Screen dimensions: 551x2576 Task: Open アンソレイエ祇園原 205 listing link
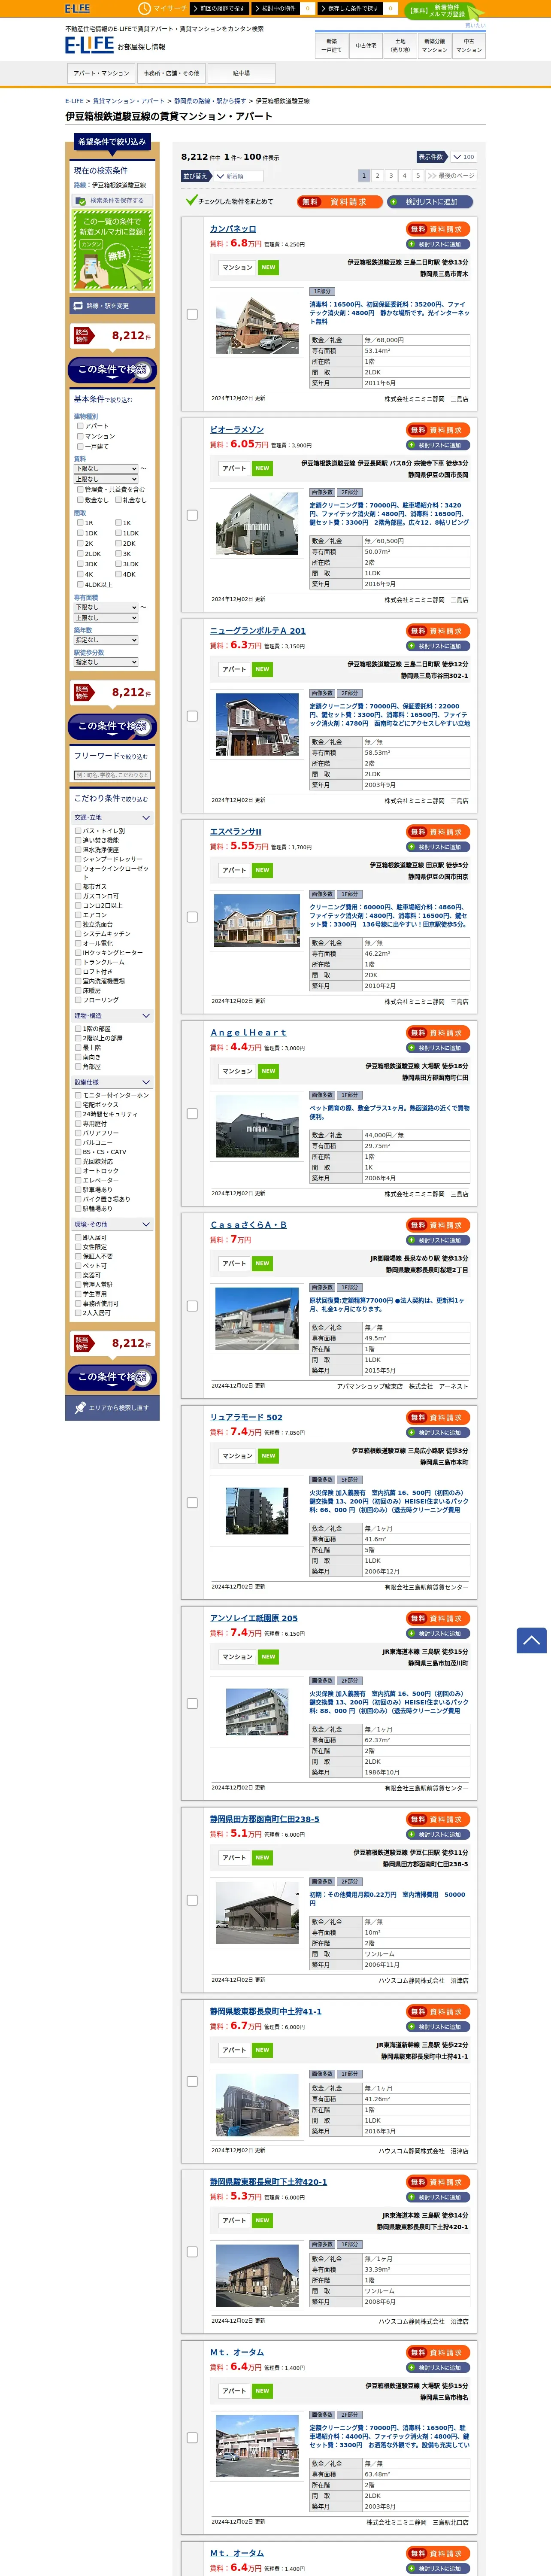click(x=254, y=1618)
